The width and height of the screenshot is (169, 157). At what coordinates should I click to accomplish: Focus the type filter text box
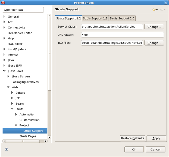pyautogui.click(x=23, y=10)
